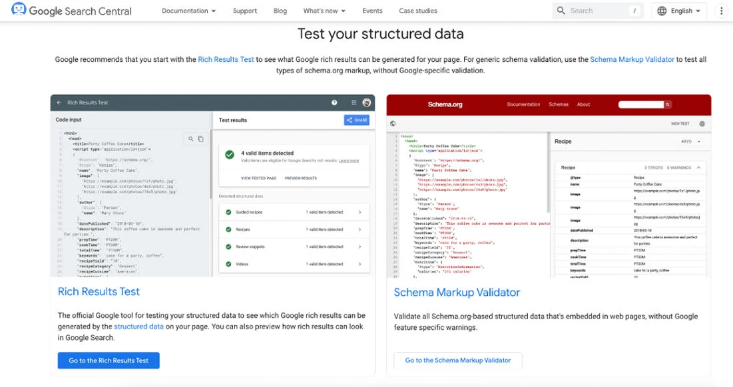Image resolution: width=733 pixels, height=387 pixels.
Task: Click the Rich Results Test screenshot thumbnail code area
Action: coord(131,203)
